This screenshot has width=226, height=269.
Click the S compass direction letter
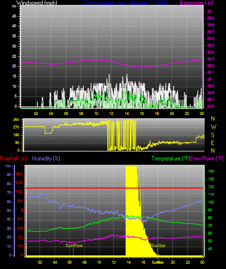pyautogui.click(x=212, y=135)
